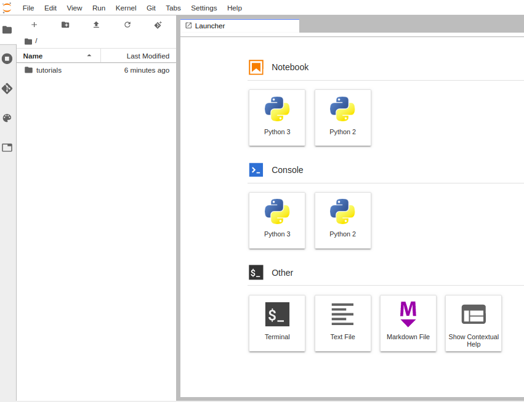524x402 pixels.
Task: Open the Help menu
Action: tap(235, 8)
